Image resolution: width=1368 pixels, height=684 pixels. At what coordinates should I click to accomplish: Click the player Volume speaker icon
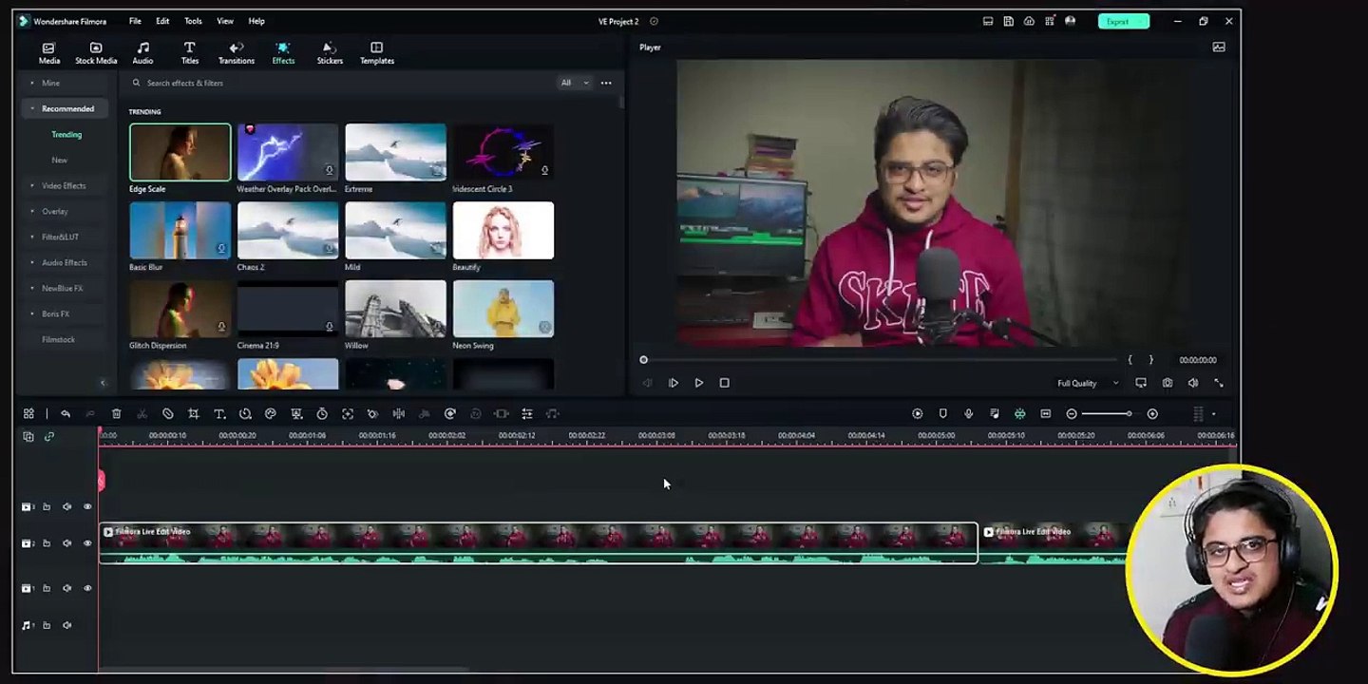[x=1192, y=383]
